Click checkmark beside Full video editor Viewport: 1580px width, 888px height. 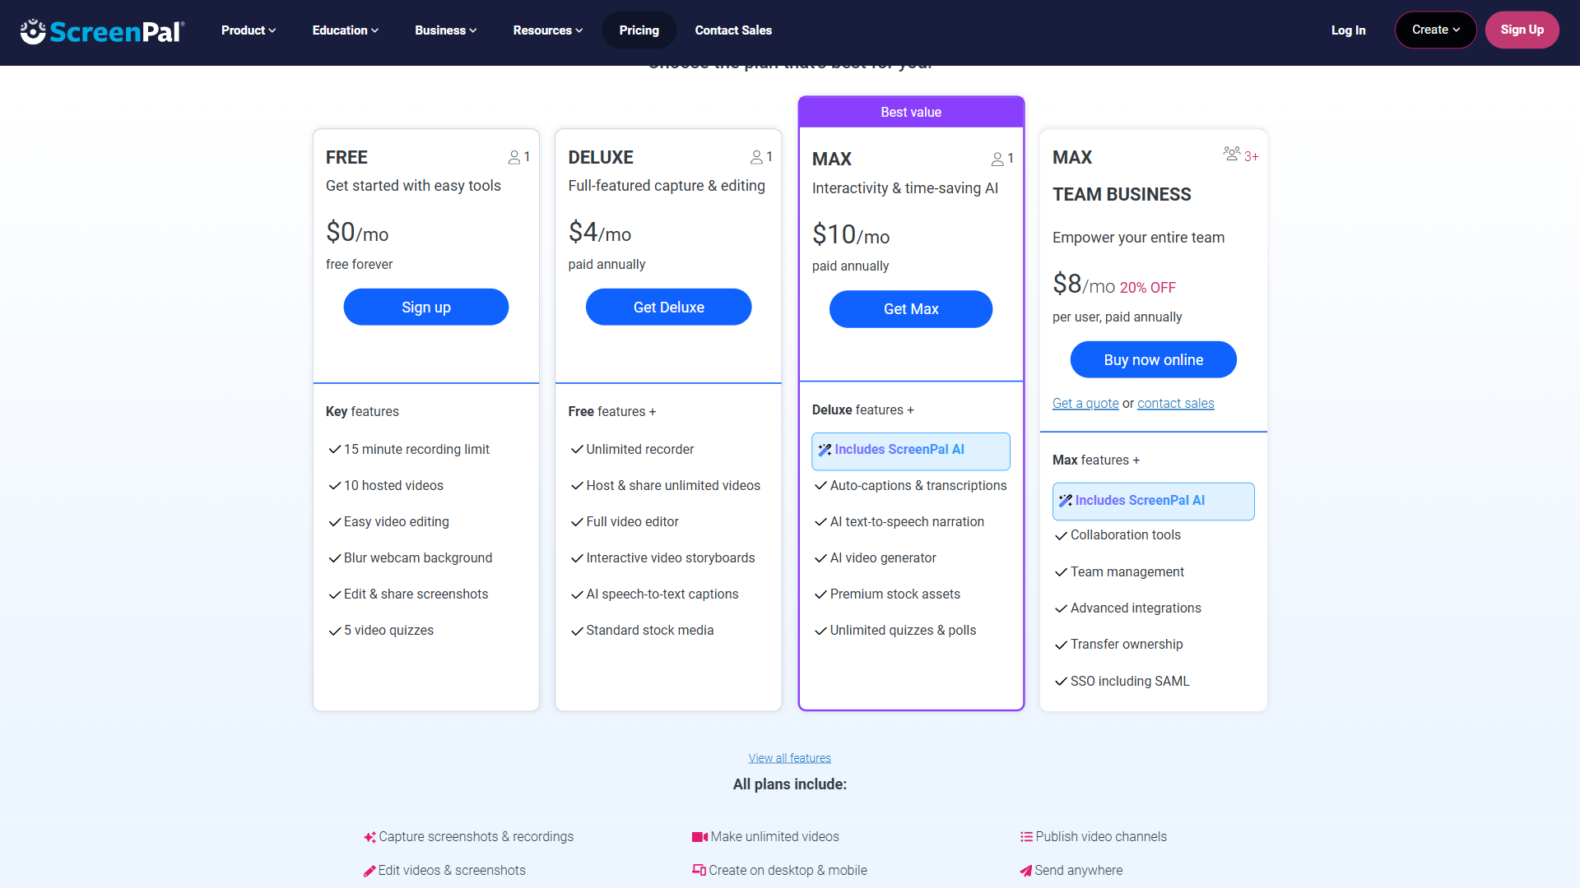pos(577,522)
